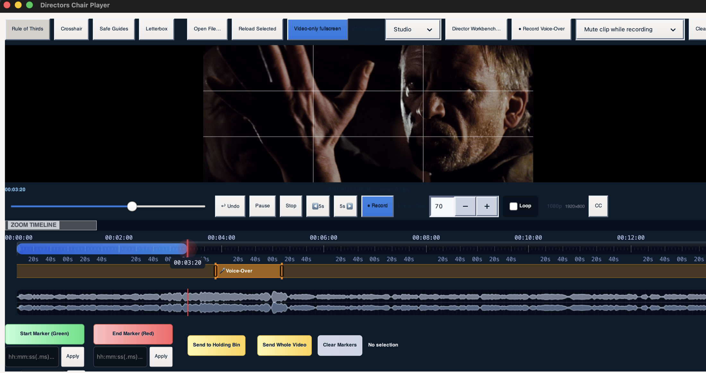The image size is (706, 373).
Task: Click Send Whole Video
Action: [284, 345]
